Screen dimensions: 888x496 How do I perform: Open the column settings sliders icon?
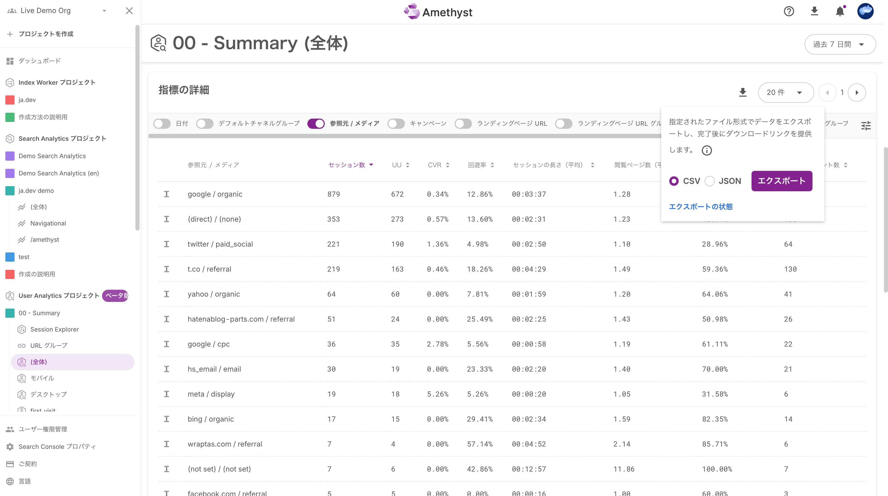point(866,125)
